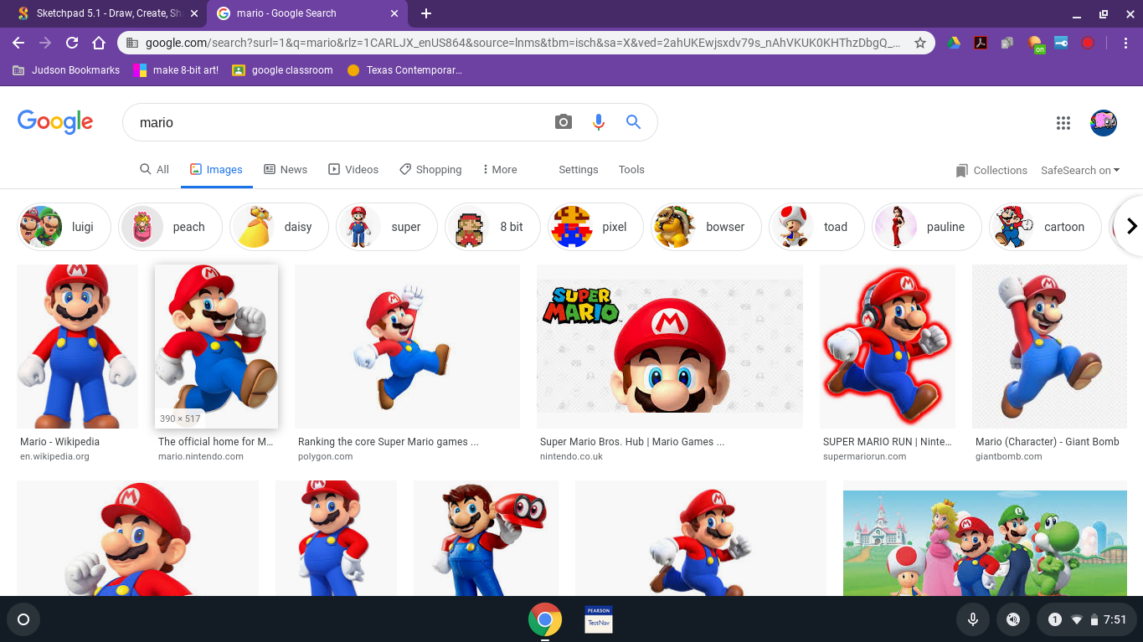This screenshot has width=1143, height=642.
Task: Open the Super Mario Bros. Hub image
Action: pyautogui.click(x=670, y=347)
